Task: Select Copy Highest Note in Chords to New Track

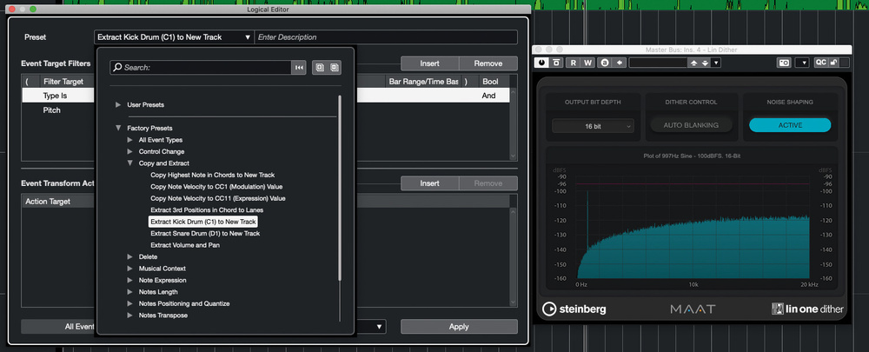Action: (213, 175)
